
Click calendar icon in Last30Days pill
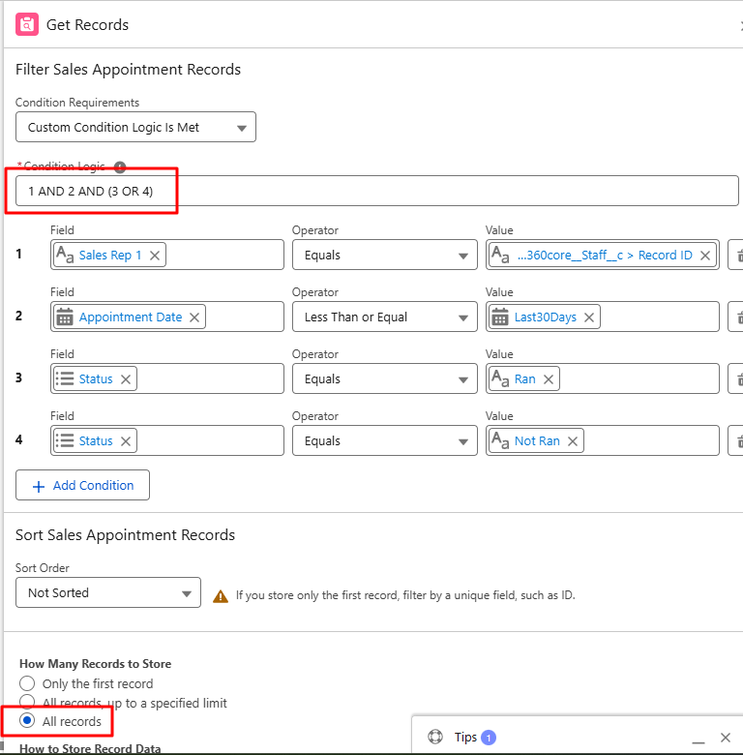500,317
